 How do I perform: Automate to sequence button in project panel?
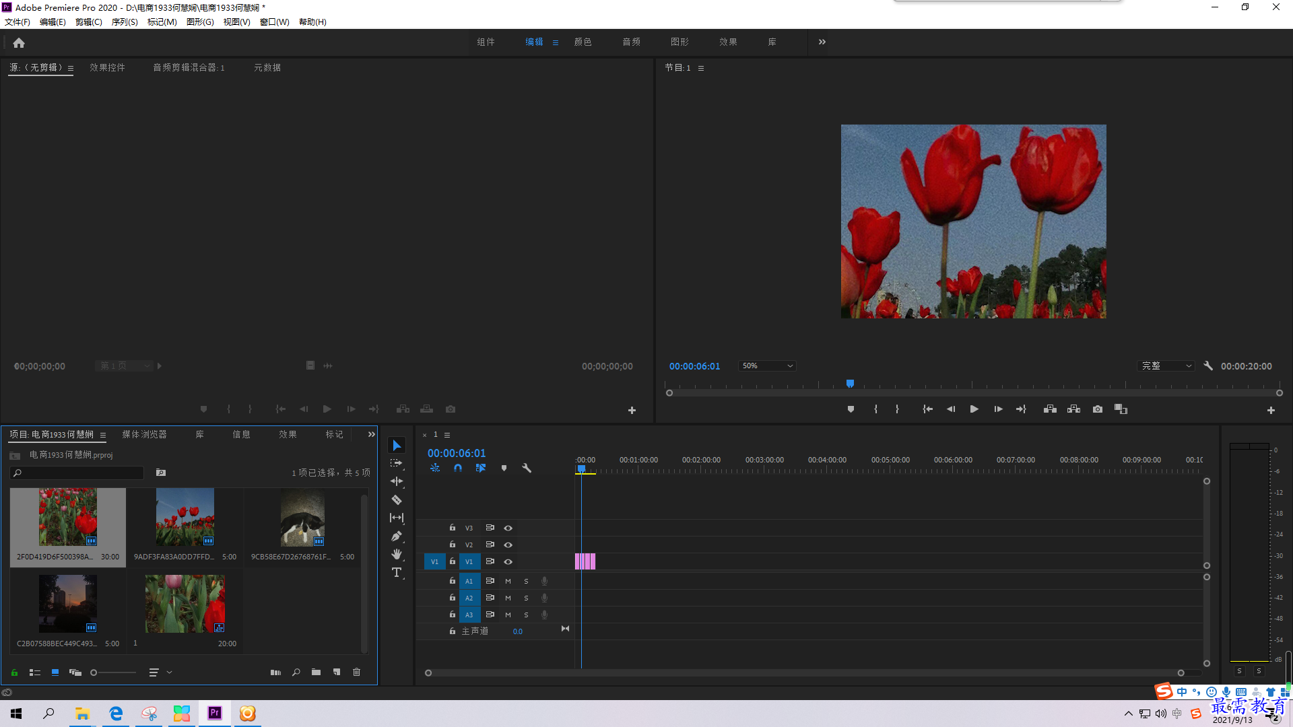click(x=275, y=672)
